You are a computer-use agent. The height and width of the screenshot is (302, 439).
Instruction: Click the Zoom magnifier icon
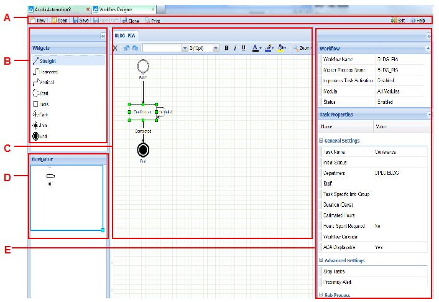tap(297, 48)
